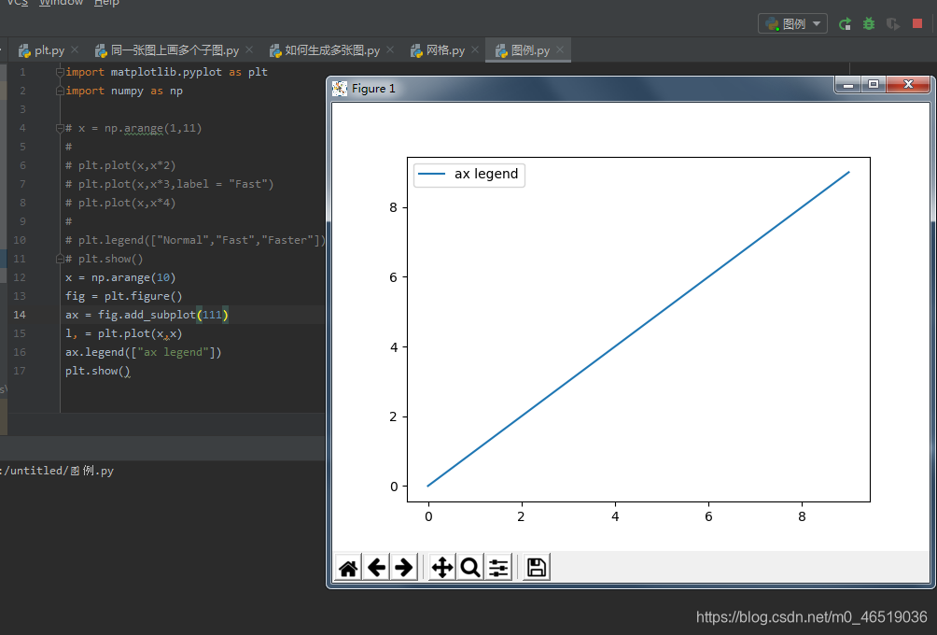Close the 图例.py tab
Image resolution: width=937 pixels, height=635 pixels.
(560, 50)
